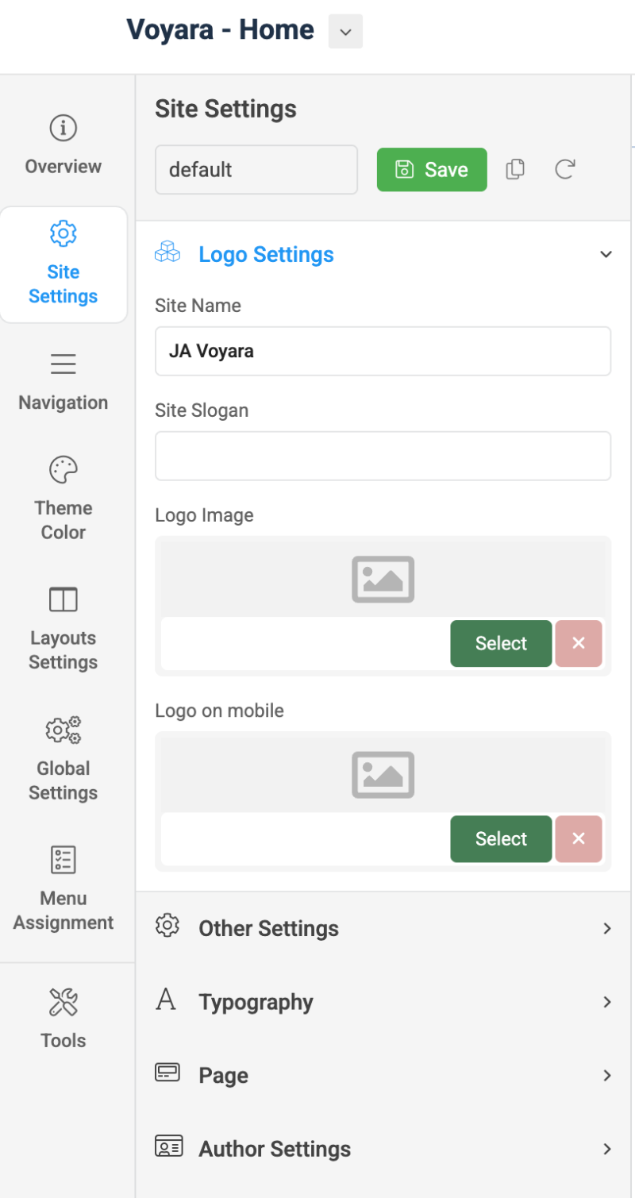Open Global Settings gears icon
Screen dimensions: 635x1198
63,730
